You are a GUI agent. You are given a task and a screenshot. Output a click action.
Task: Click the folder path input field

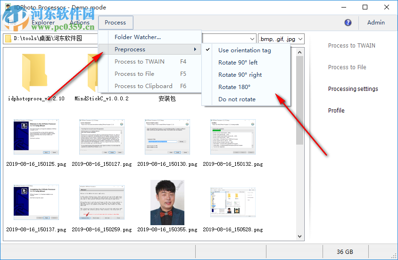pos(130,39)
